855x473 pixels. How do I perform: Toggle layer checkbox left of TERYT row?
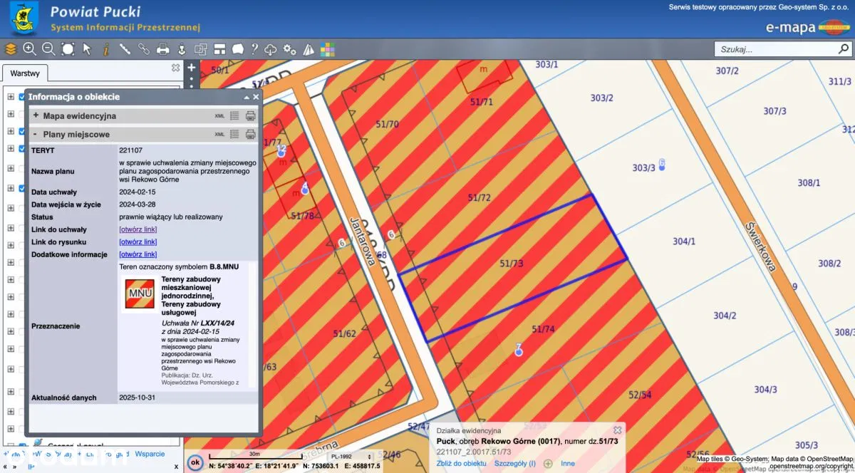click(22, 150)
